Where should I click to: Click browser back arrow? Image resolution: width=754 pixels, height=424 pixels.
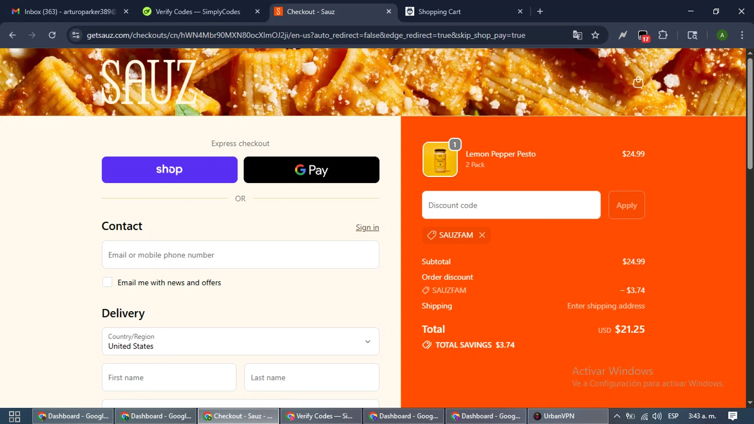(13, 35)
